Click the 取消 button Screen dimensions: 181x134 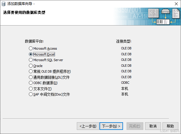(153, 126)
